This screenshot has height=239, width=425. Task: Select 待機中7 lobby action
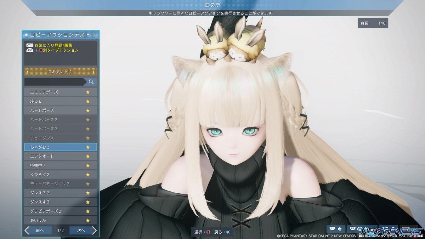[61, 165]
